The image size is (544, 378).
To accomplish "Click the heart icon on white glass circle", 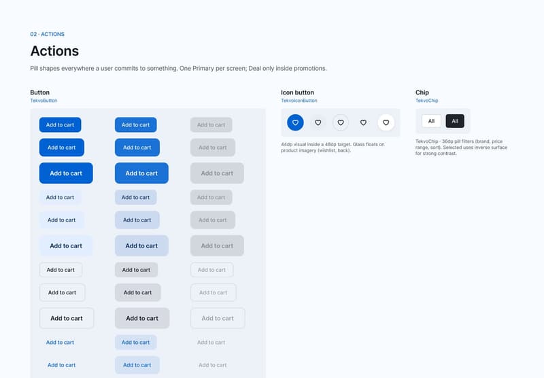I will [x=386, y=122].
